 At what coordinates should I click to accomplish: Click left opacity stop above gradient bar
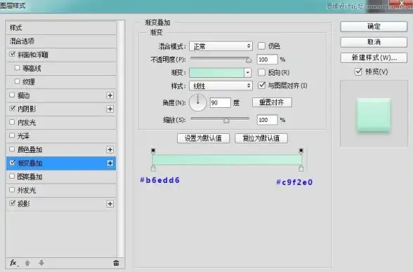click(x=153, y=151)
